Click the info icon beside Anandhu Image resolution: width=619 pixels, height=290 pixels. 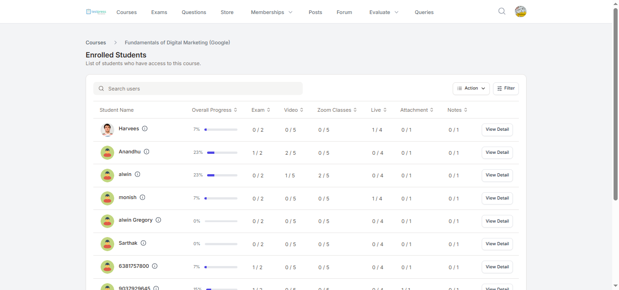(x=146, y=152)
